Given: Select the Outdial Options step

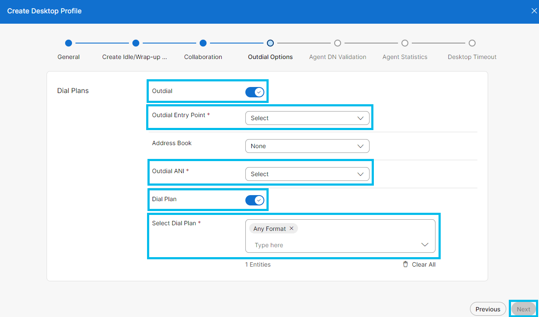Looking at the screenshot, I should pyautogui.click(x=270, y=43).
